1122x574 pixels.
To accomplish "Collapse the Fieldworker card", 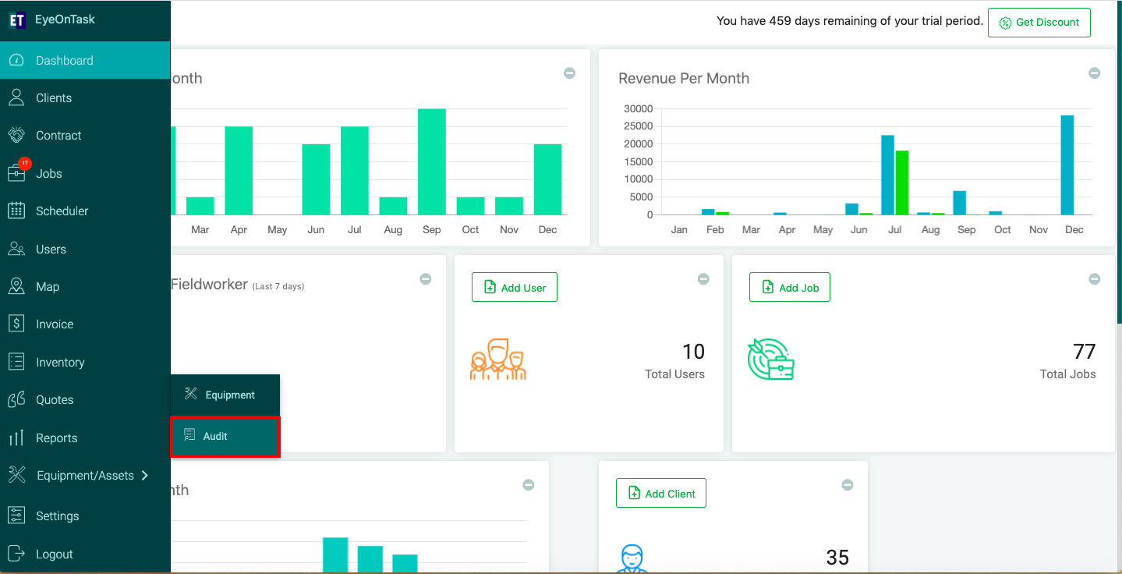I will (426, 278).
